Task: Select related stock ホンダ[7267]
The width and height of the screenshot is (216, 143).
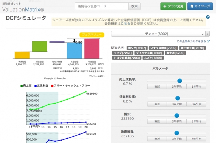Action: point(137,48)
